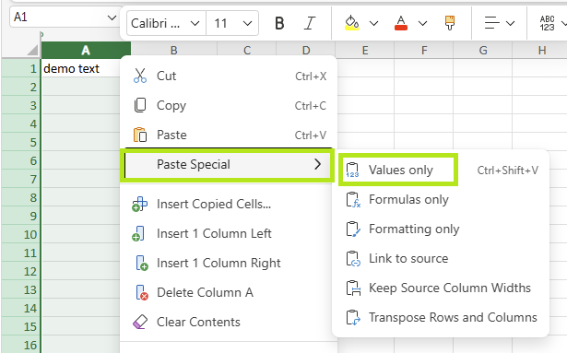567x353 pixels.
Task: Click the horizontal alignment icon
Action: coord(492,23)
